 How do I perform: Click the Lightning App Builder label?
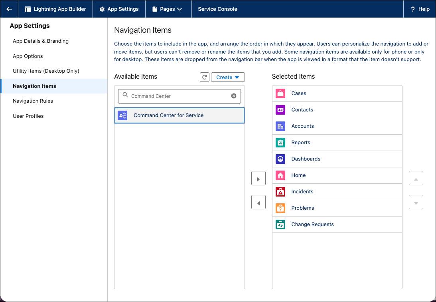coord(60,9)
